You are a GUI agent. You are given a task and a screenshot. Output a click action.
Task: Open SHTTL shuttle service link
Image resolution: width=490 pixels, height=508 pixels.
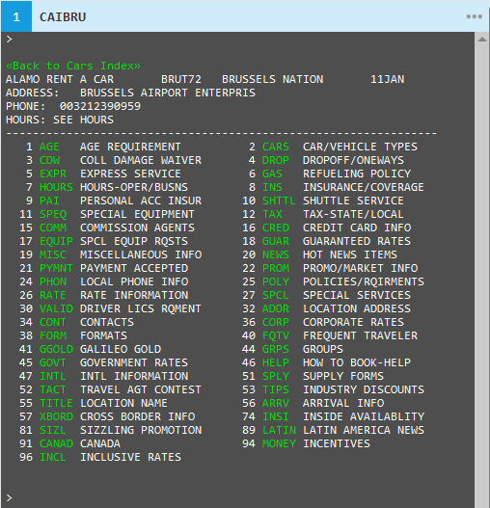(x=279, y=201)
